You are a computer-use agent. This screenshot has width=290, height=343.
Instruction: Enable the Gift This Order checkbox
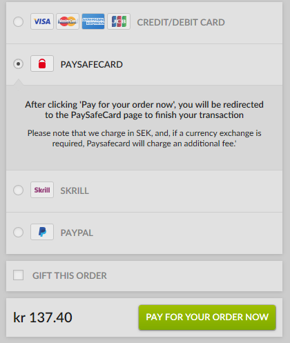18,275
